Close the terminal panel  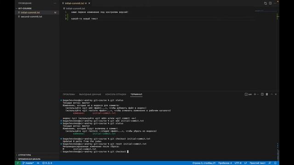[276, 94]
